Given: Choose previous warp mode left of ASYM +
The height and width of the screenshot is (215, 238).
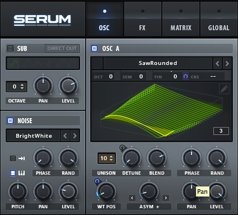Looking at the screenshot, I should [x=132, y=198].
